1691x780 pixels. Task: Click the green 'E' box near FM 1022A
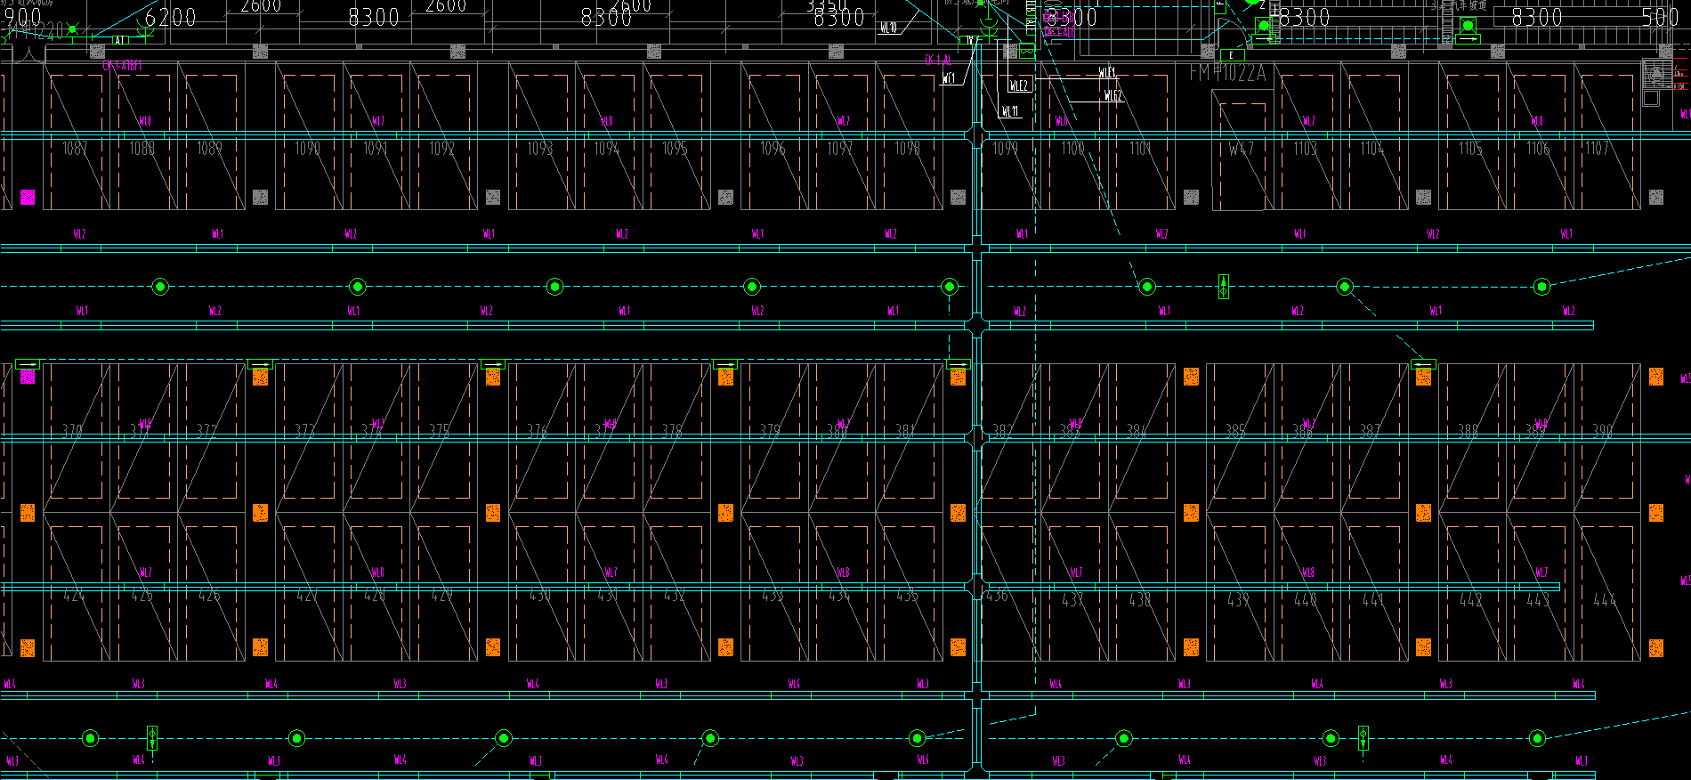point(1232,55)
